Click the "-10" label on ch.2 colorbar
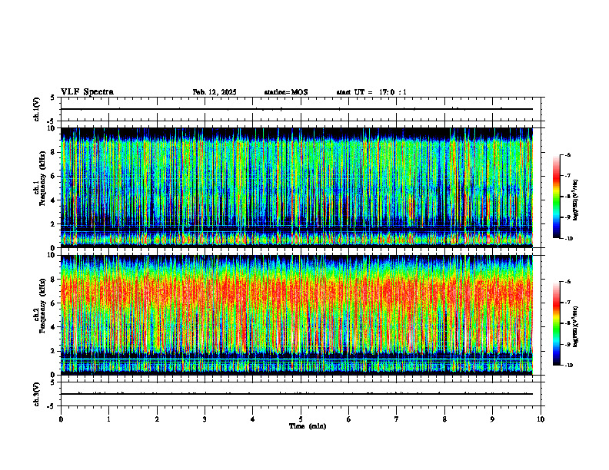This screenshot has height=470, width=609. [569, 366]
